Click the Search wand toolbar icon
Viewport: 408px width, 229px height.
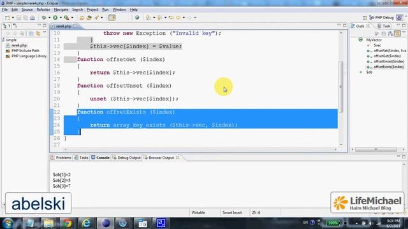[96, 18]
